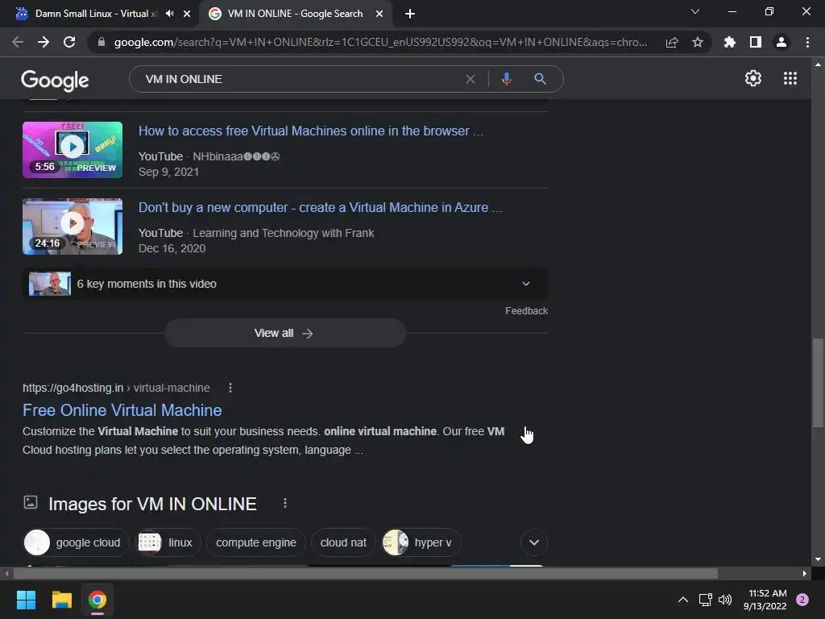
Task: Switch to the VM IN ONLINE tab
Action: click(x=295, y=14)
